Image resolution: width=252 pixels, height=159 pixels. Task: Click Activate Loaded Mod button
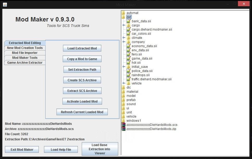click(x=82, y=102)
